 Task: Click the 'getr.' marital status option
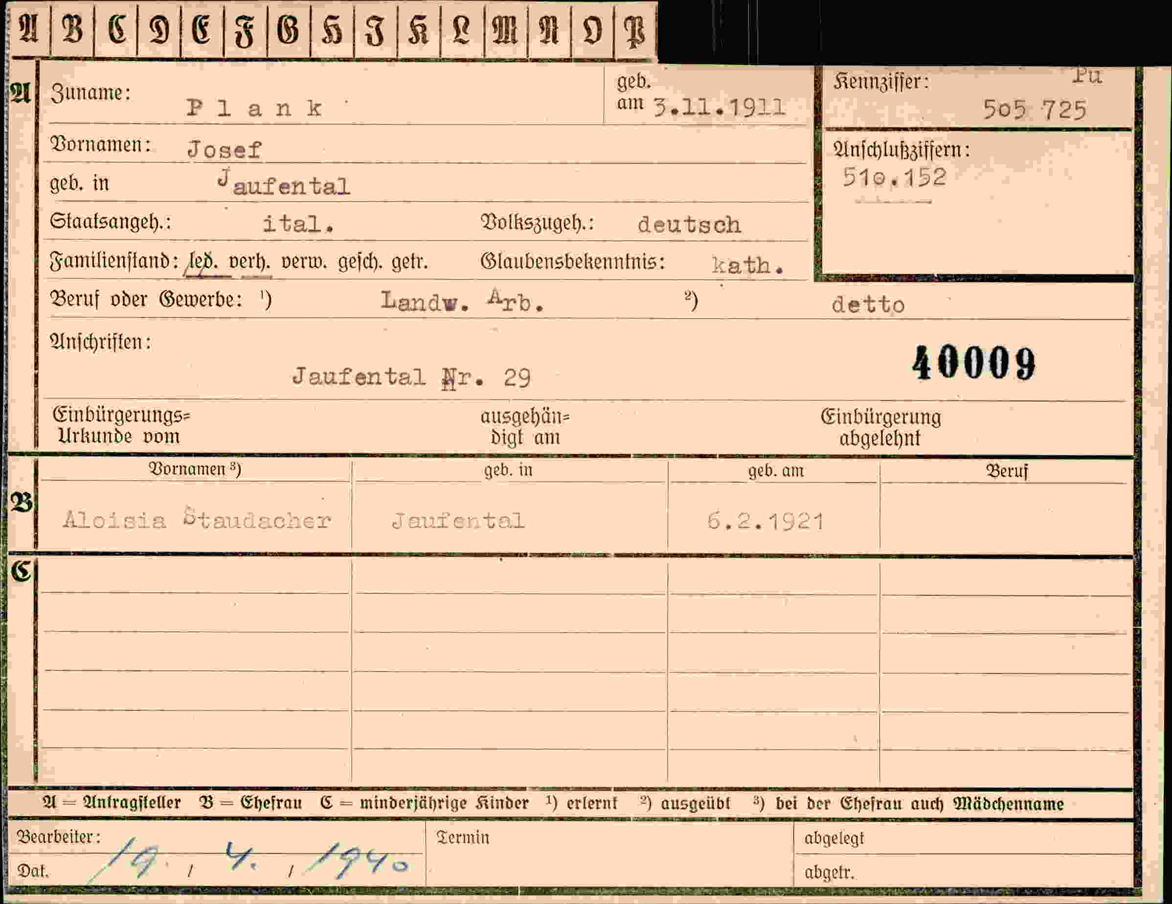[409, 263]
